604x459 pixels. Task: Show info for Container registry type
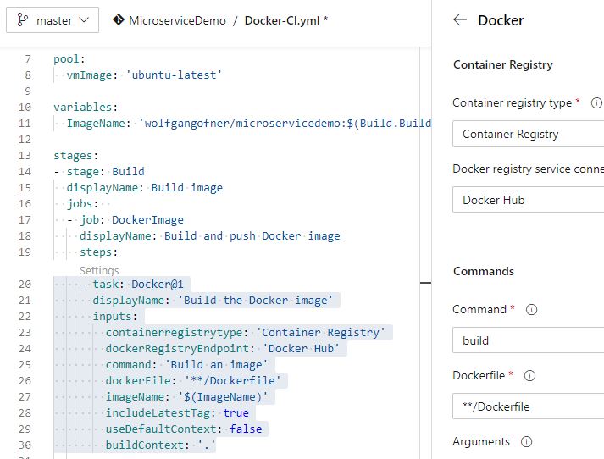click(x=596, y=102)
